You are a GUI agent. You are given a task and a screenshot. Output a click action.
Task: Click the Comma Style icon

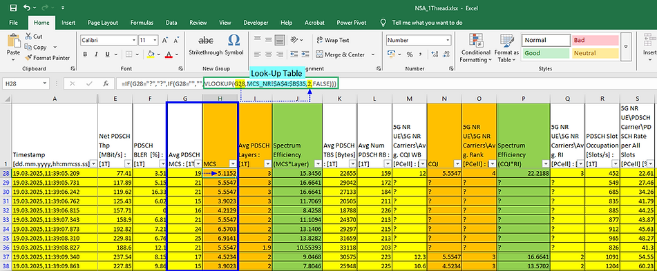419,54
